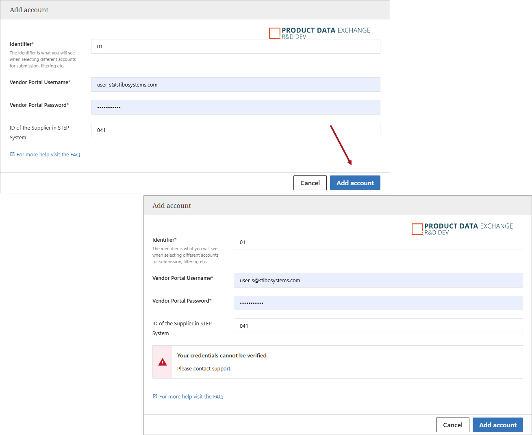Click Vendor Portal Password field in error dialog
Screen dimensions: 532x435
click(378, 303)
